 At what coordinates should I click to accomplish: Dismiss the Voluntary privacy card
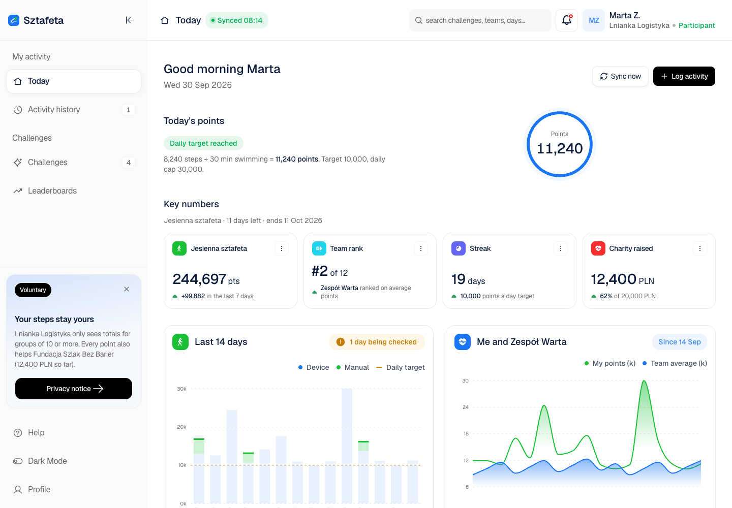click(x=127, y=289)
